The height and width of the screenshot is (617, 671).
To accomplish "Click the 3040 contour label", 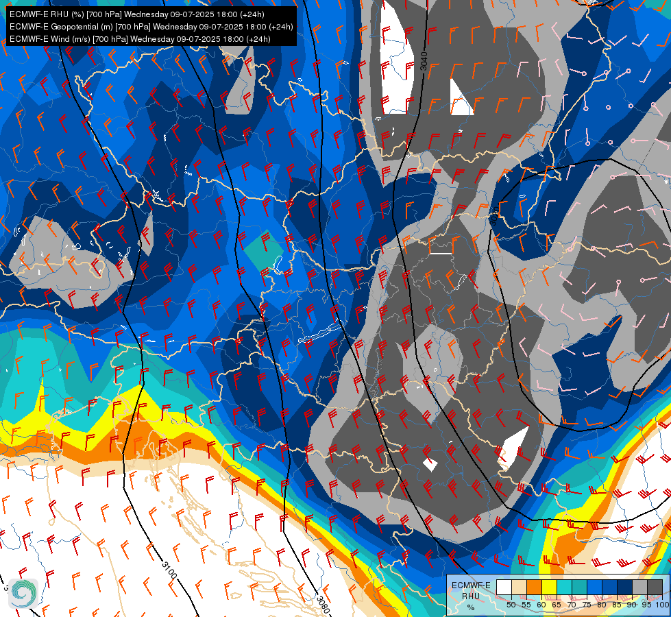I will tap(424, 61).
